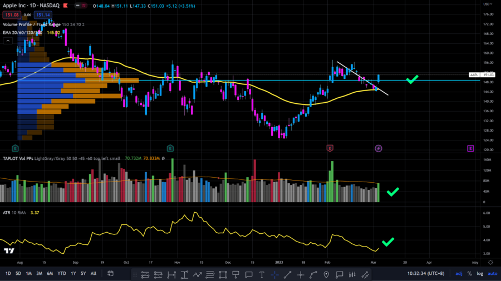This screenshot has height=281, width=501.
Task: Open chart settings gear in time axis corner
Action: tap(490, 263)
